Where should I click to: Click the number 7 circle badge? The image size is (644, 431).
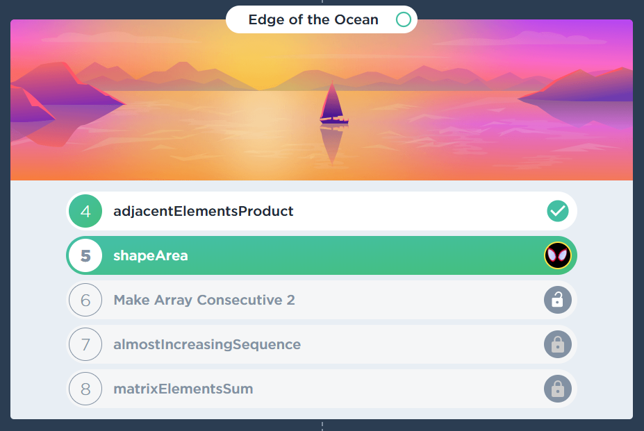tap(85, 344)
